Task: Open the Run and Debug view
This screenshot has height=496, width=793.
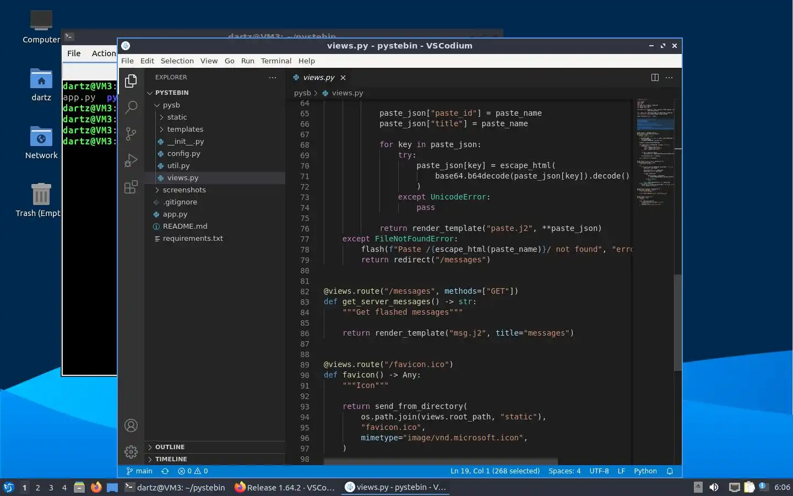Action: 131,160
